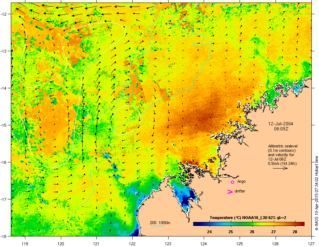The width and height of the screenshot is (319, 247).
Task: Click the 'drifter' legend label
Action: (240, 191)
